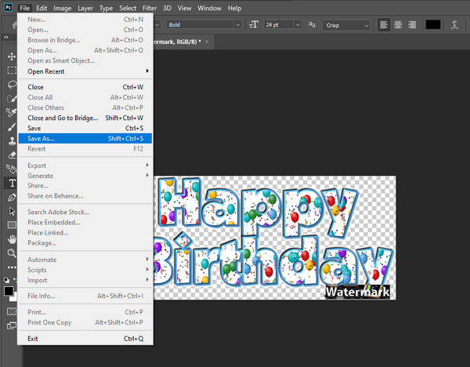Left align text
This screenshot has height=367, width=470.
384,25
